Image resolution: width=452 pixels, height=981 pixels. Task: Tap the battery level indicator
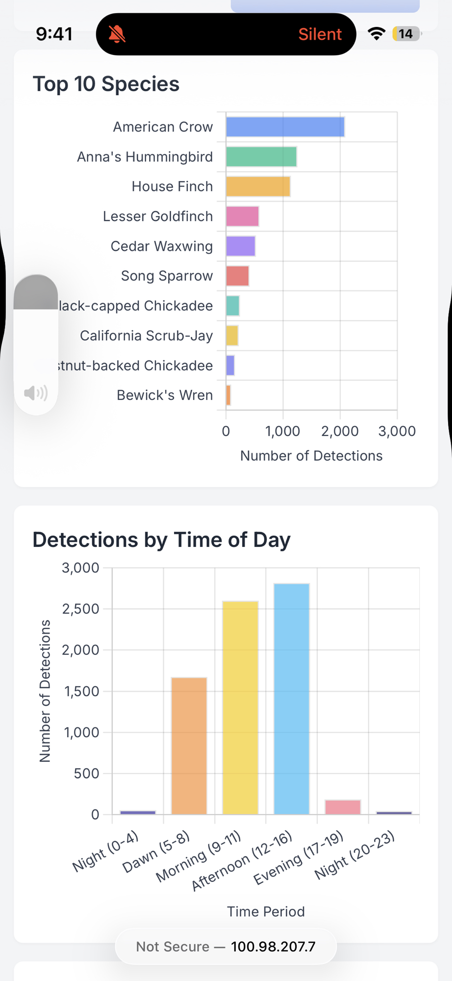(406, 34)
